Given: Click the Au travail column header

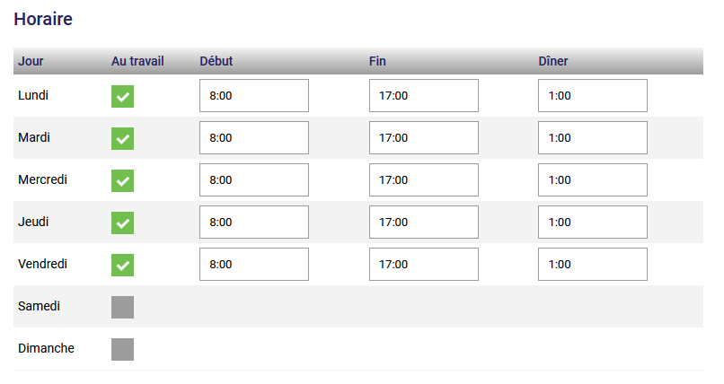Looking at the screenshot, I should click(137, 61).
